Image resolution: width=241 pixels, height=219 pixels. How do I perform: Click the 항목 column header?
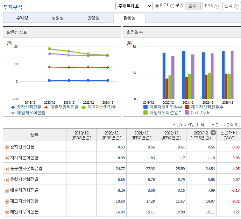pyautogui.click(x=35, y=135)
